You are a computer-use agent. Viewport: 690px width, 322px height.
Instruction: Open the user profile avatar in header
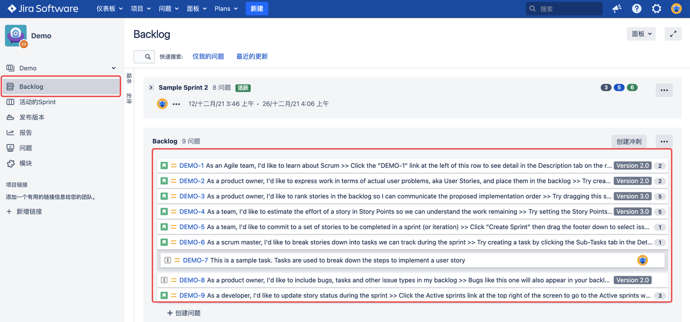(x=676, y=9)
